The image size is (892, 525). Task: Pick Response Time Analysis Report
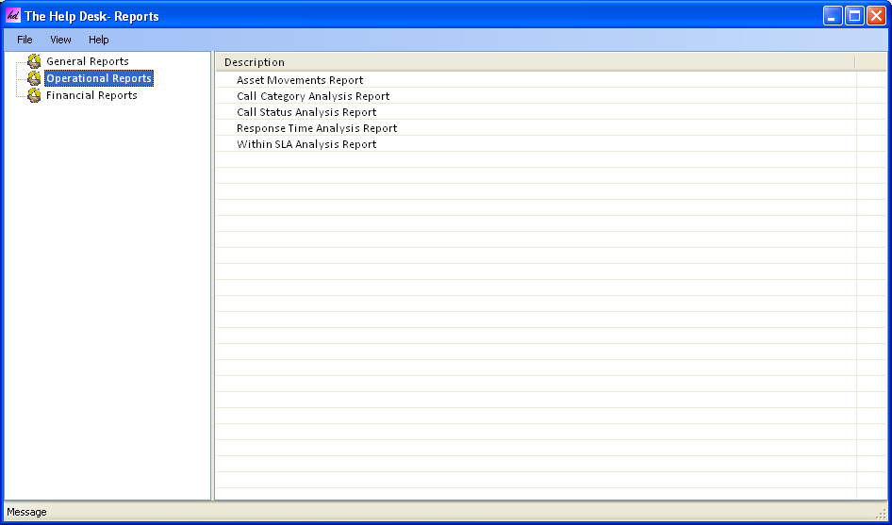point(317,128)
